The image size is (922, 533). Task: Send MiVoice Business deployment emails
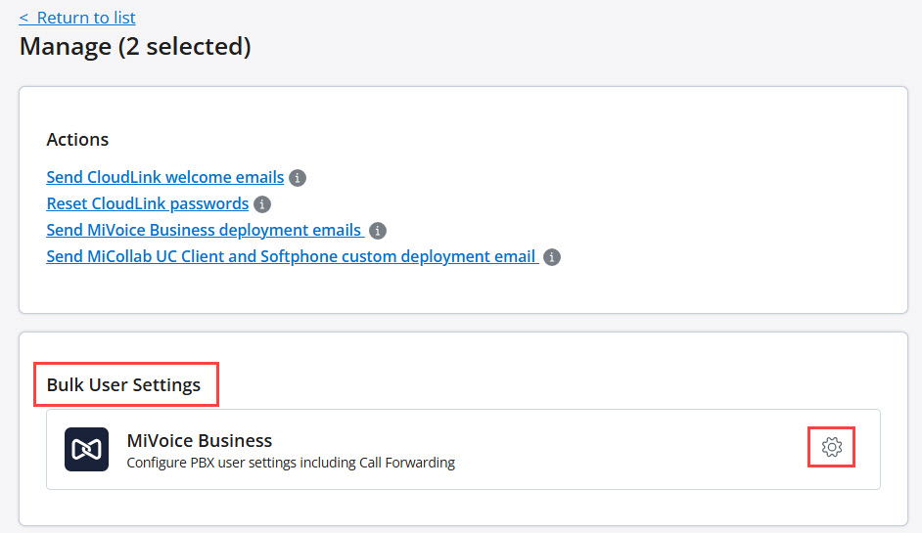pyautogui.click(x=206, y=230)
